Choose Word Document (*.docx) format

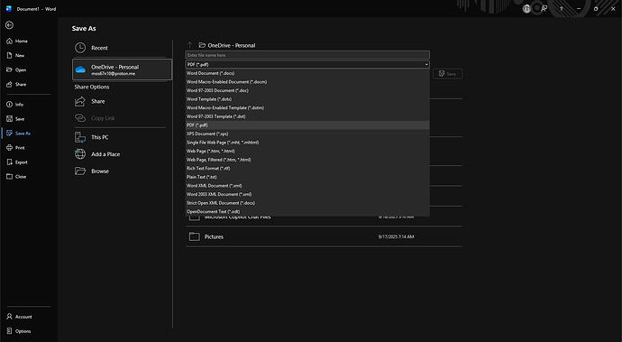click(x=307, y=73)
